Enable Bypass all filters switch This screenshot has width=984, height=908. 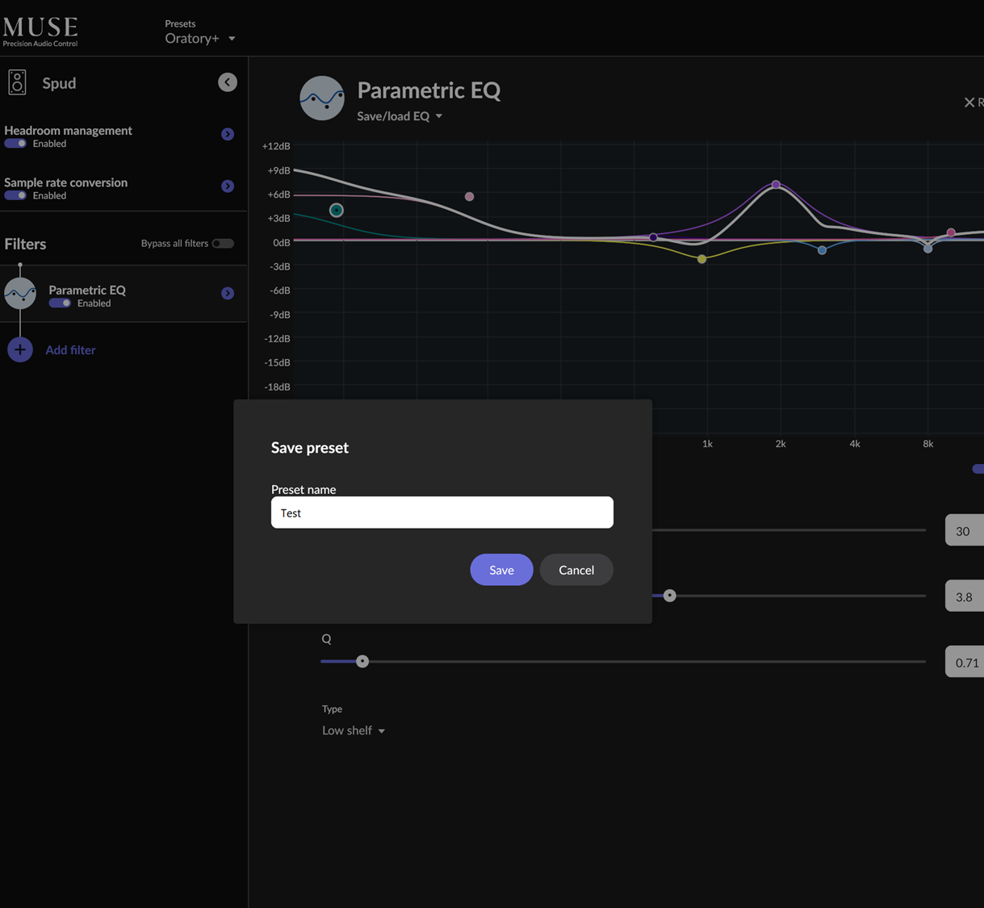click(x=222, y=244)
